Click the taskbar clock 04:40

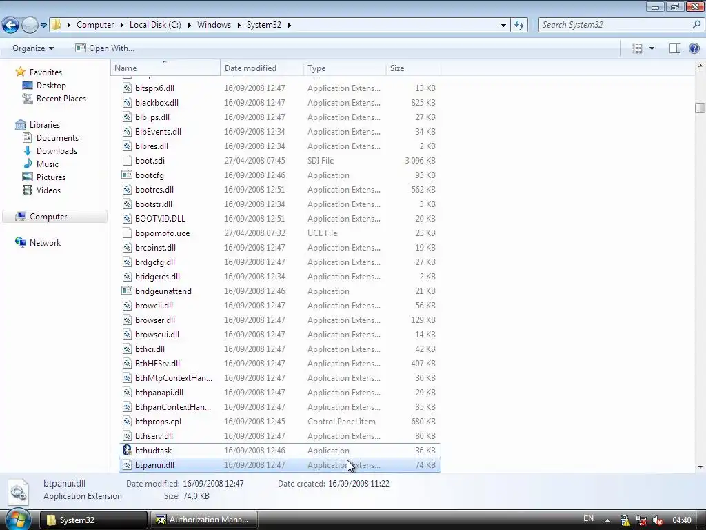coord(682,520)
